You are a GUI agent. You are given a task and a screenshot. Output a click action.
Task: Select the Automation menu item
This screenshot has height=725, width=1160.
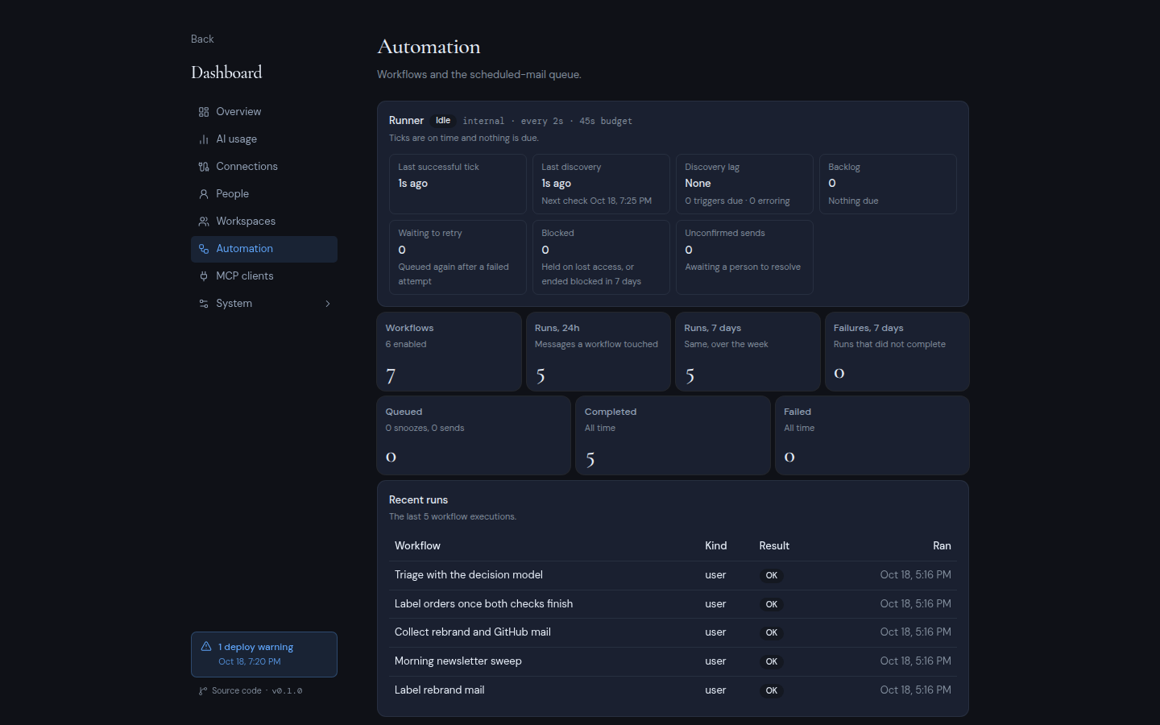(x=264, y=249)
